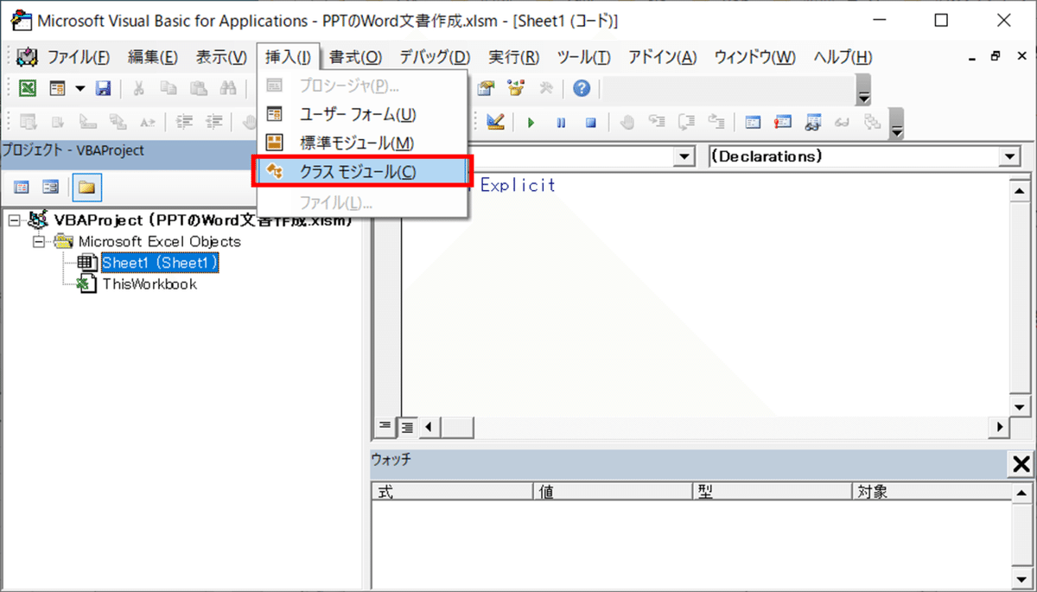
Task: Open the 書式(O) menu
Action: (x=355, y=58)
